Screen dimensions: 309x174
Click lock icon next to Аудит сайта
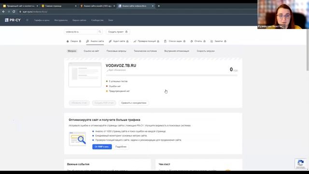[x=127, y=41]
